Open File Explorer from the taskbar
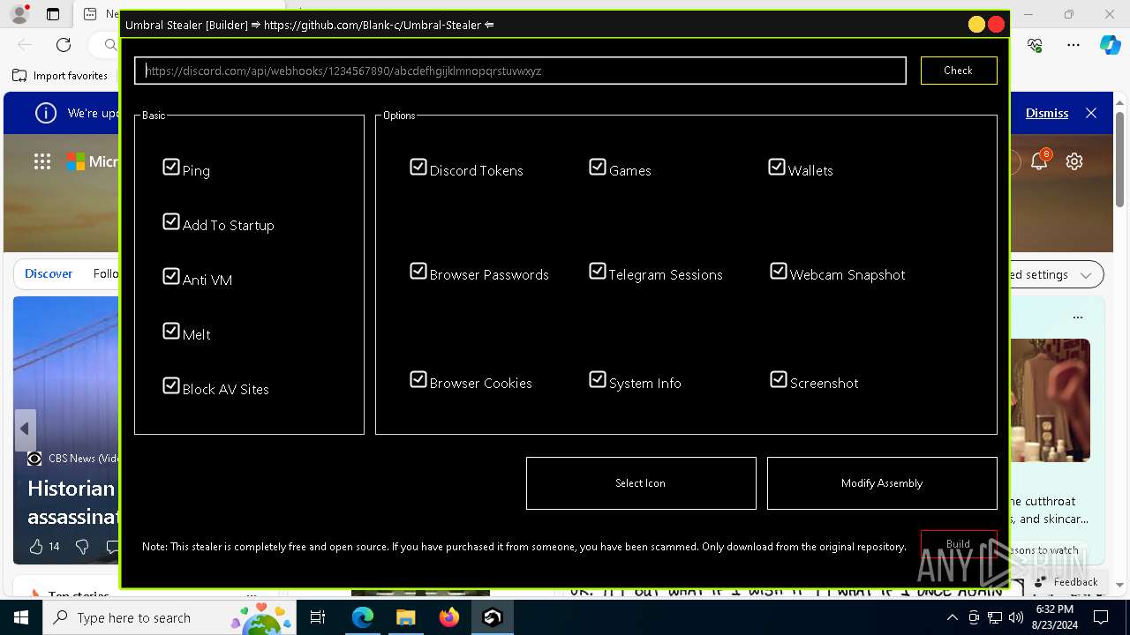1130x635 pixels. pos(405,617)
